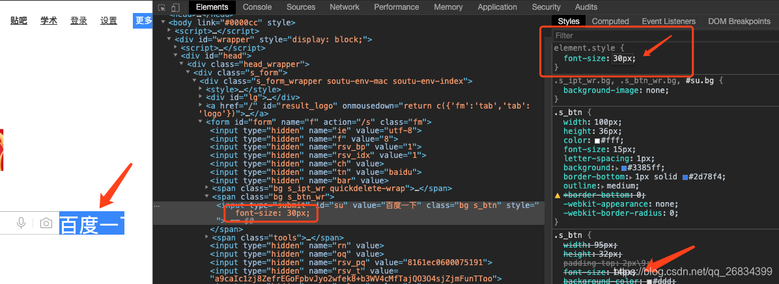Click the 更多 blue button
Image resolution: width=779 pixels, height=284 pixels.
point(143,20)
